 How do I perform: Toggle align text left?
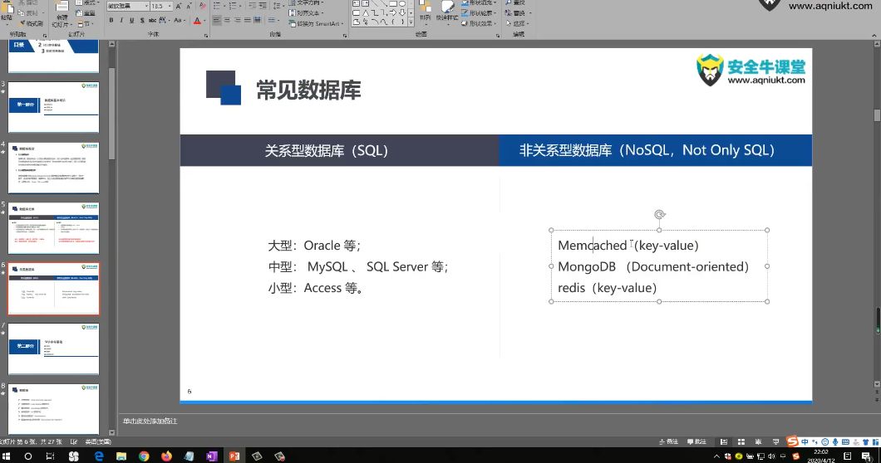pos(217,20)
